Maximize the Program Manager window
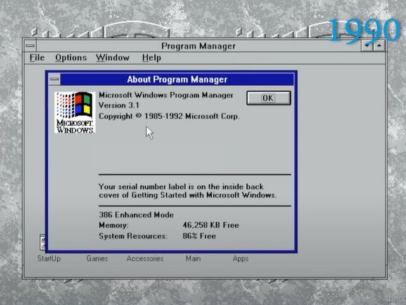This screenshot has width=406, height=305. pyautogui.click(x=379, y=46)
